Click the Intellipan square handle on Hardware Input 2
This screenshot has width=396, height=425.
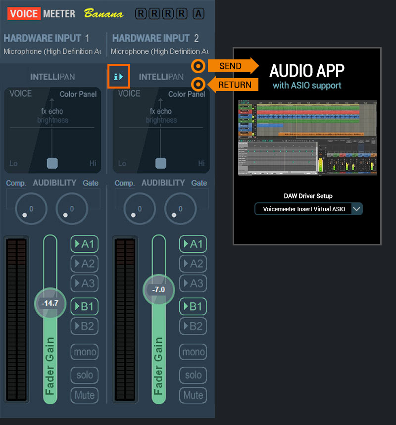pos(161,163)
